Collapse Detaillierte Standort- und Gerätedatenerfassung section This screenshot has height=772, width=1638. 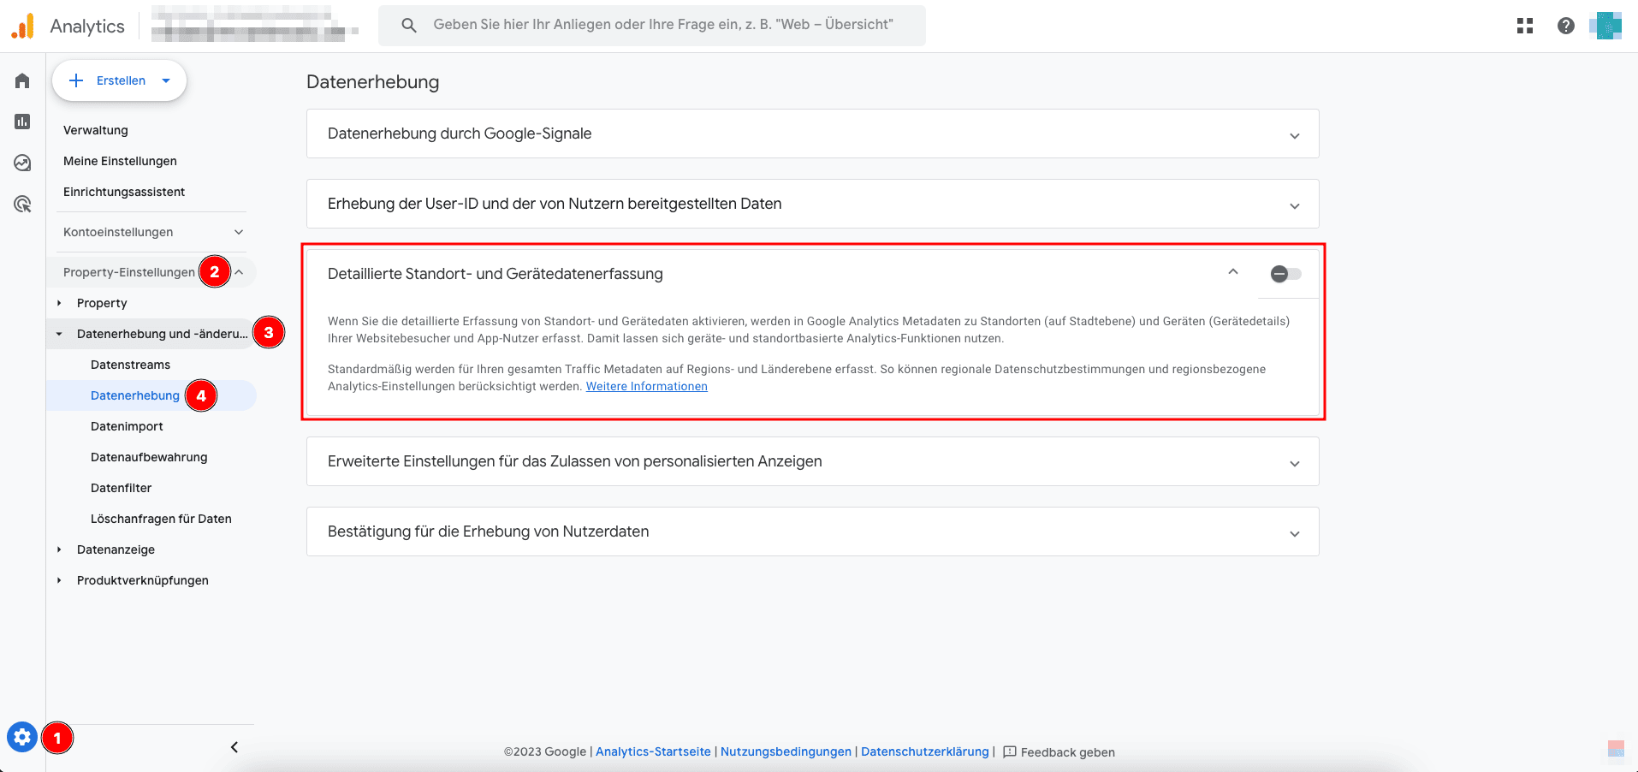click(x=1233, y=272)
